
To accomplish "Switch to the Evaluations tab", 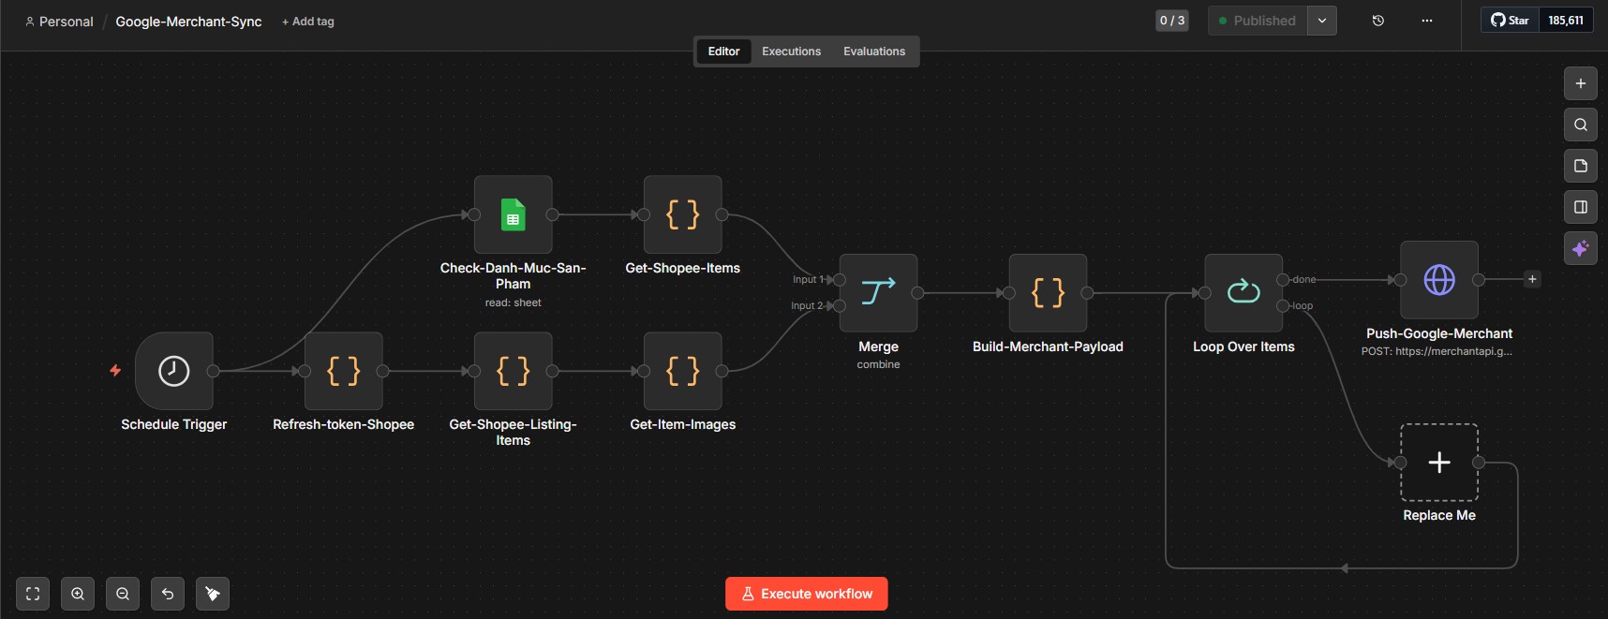I will [874, 52].
